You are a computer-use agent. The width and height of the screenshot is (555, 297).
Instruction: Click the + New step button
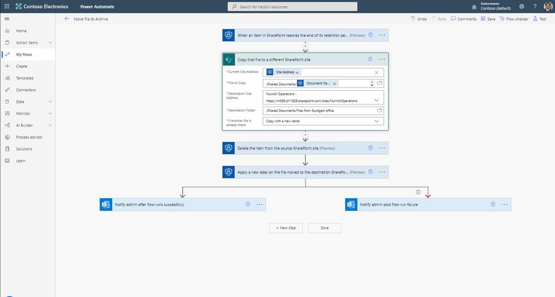pos(286,228)
